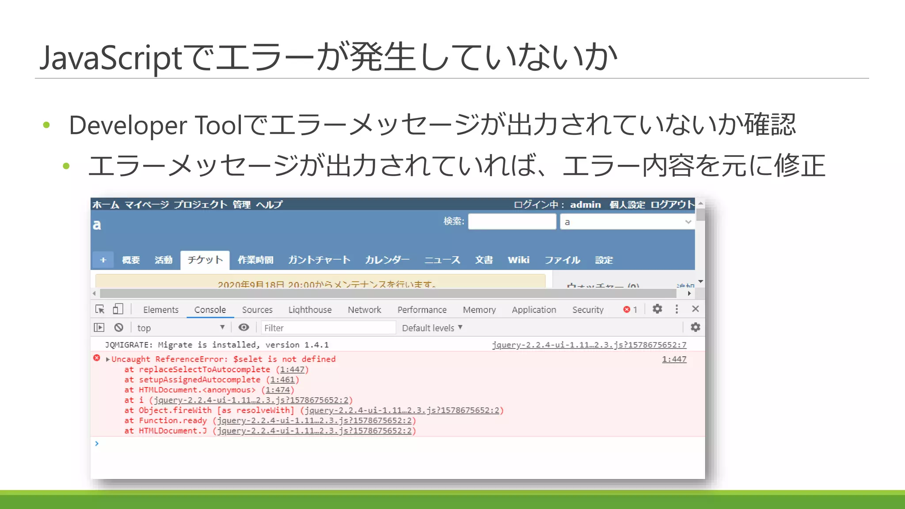
Task: Open the 文書 project tab
Action: 484,260
